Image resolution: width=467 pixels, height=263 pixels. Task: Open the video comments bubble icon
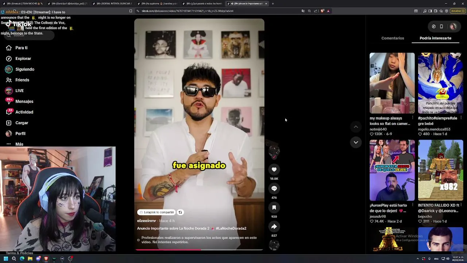(274, 188)
